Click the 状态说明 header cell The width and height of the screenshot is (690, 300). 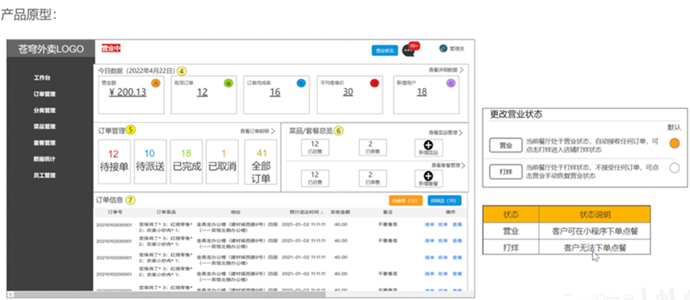tap(595, 215)
